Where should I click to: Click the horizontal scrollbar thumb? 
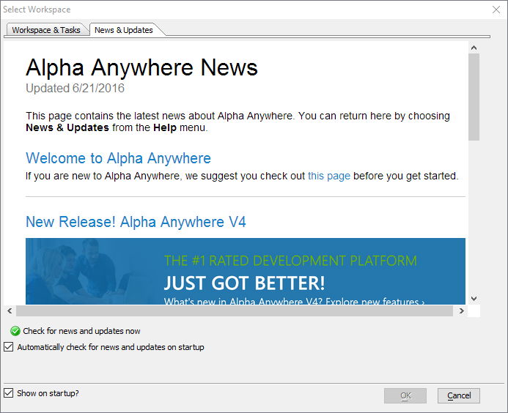[x=235, y=310]
